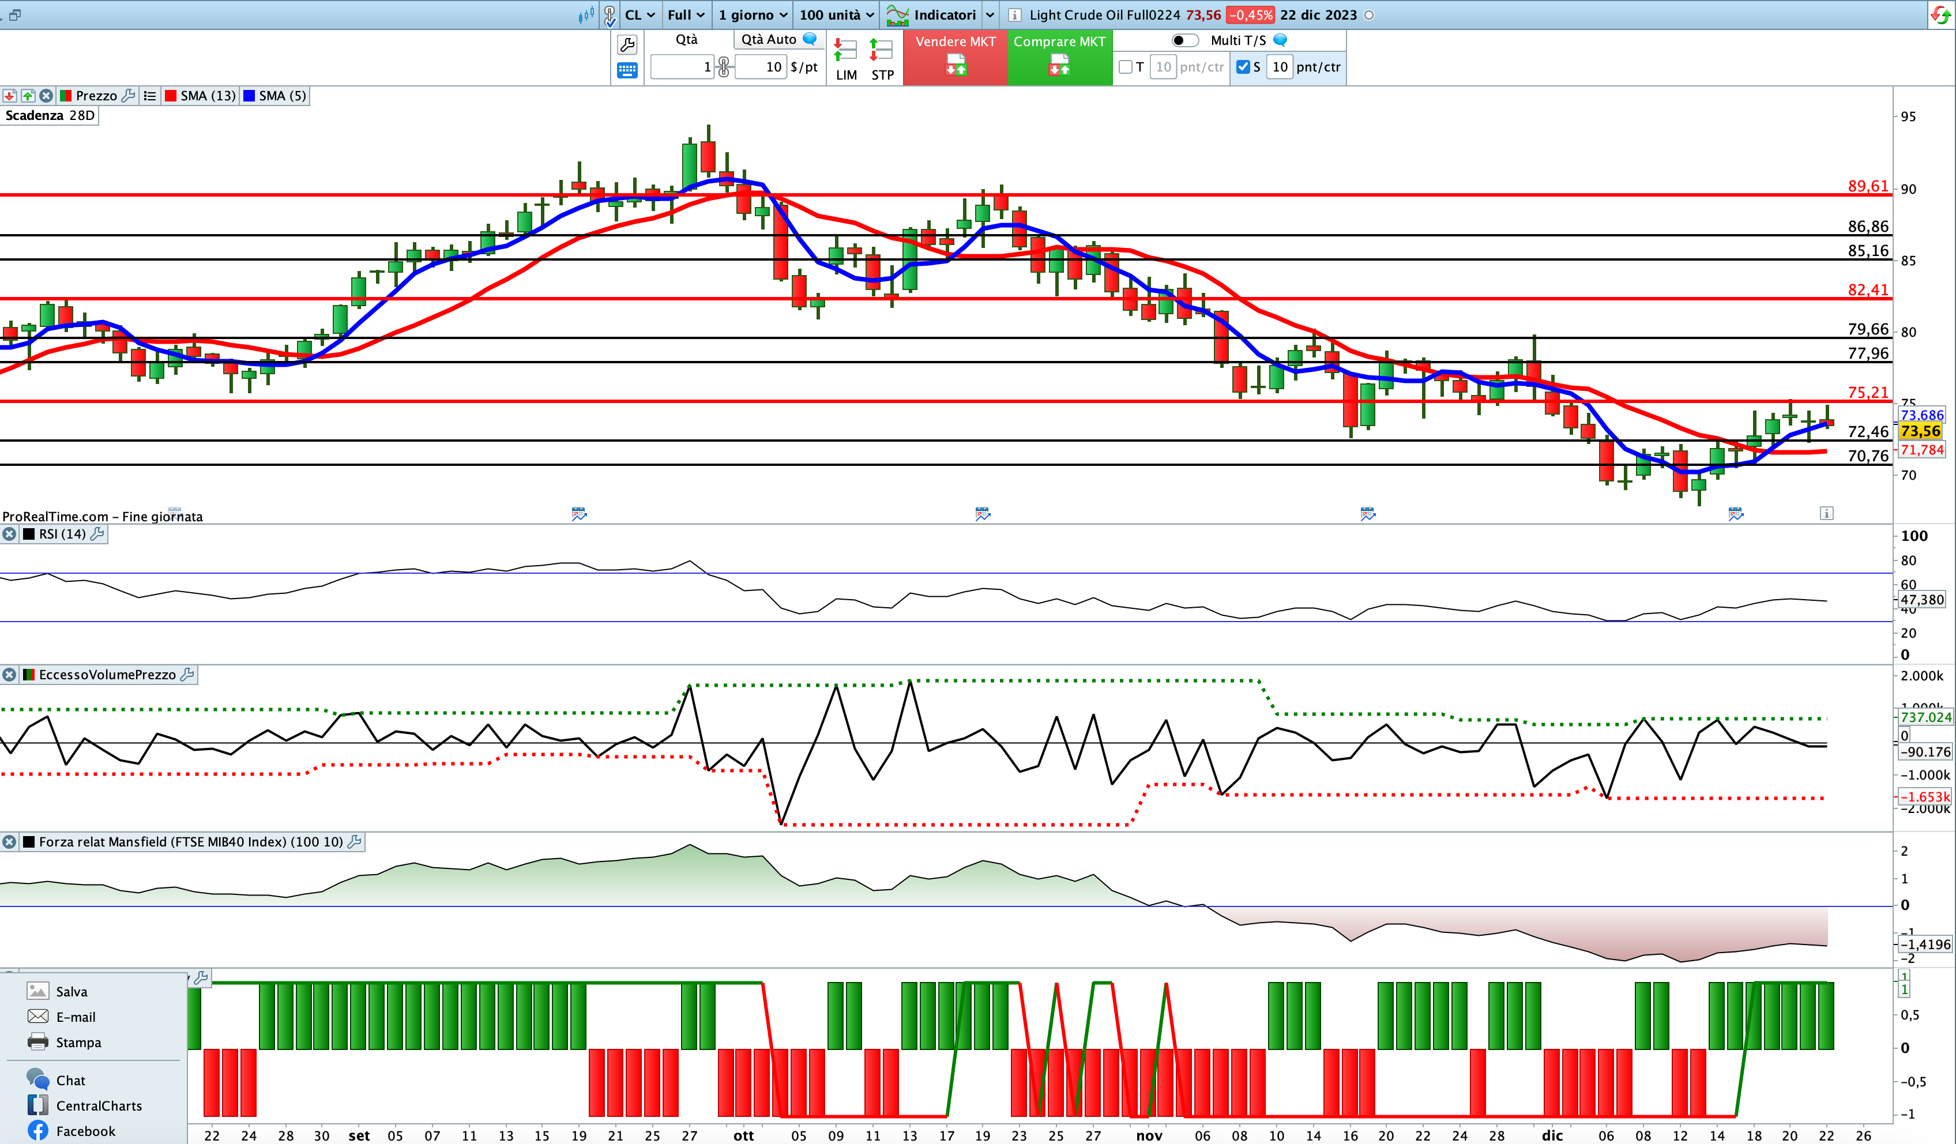This screenshot has width=1956, height=1144.
Task: Click the blue keyboard shortcuts icon
Action: [627, 70]
